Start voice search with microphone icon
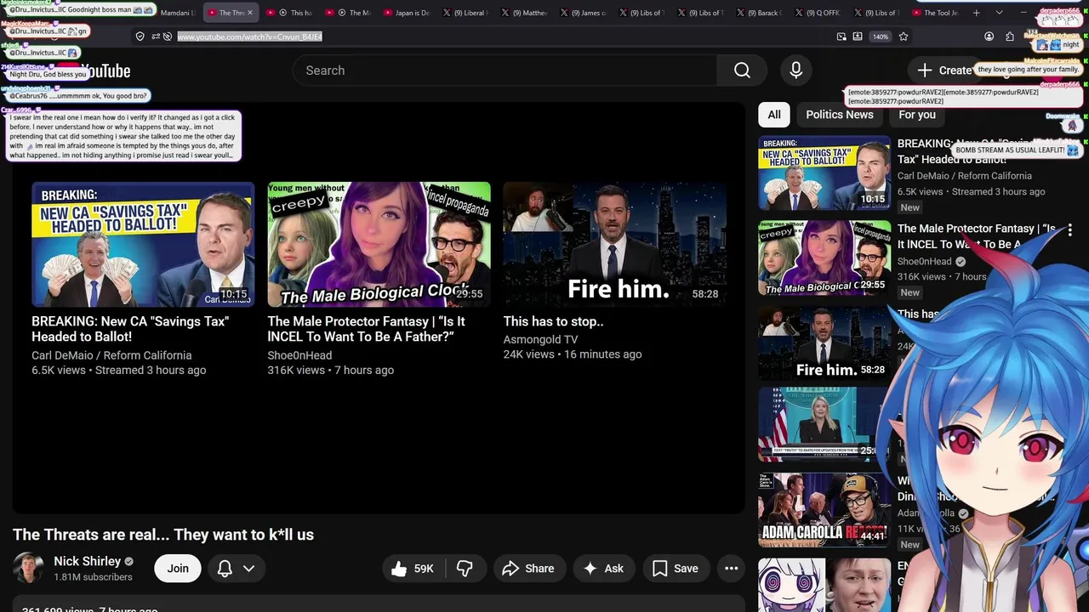1089x612 pixels. coord(795,71)
